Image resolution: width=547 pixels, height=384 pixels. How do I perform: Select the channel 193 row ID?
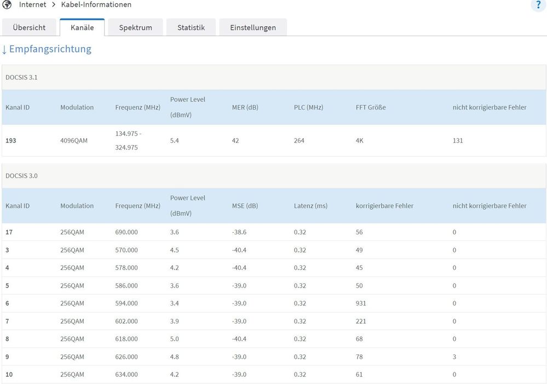click(x=11, y=141)
